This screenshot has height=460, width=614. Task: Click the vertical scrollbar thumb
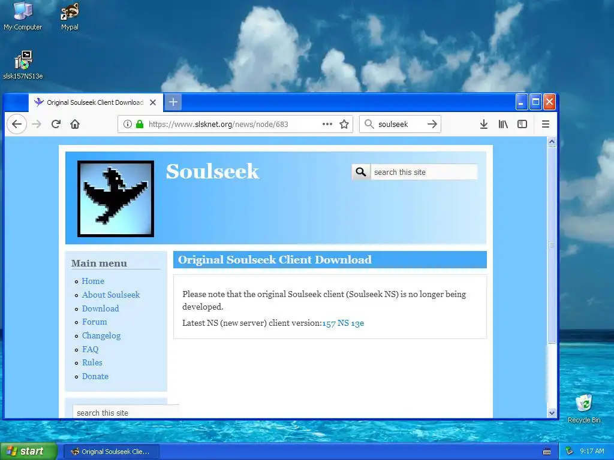pyautogui.click(x=552, y=245)
